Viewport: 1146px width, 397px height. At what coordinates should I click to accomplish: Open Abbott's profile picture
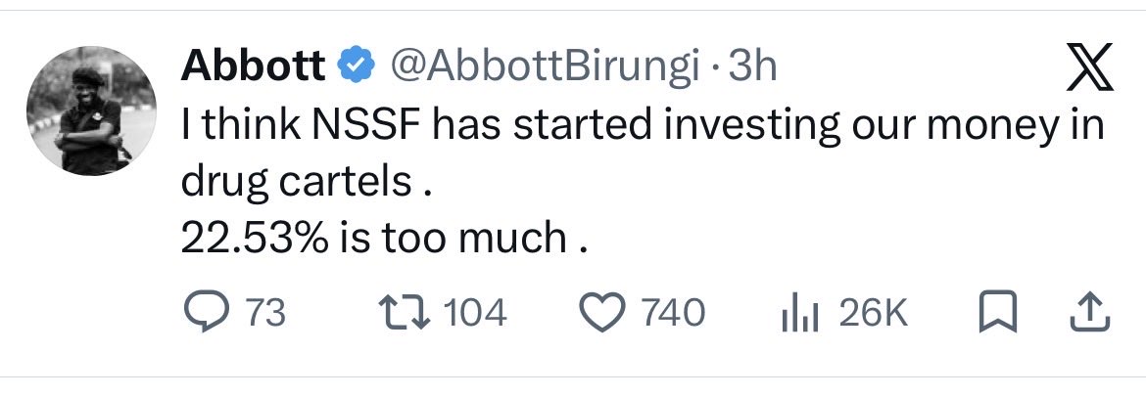click(x=91, y=110)
